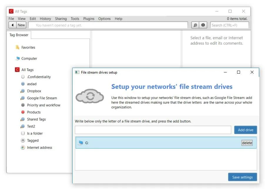Click the Test2 tag icon

[x=23, y=126]
